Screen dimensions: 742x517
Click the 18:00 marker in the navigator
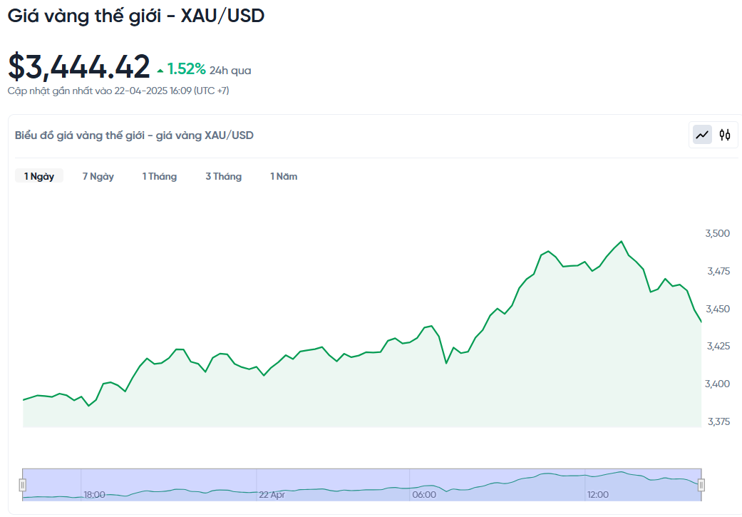coord(95,494)
